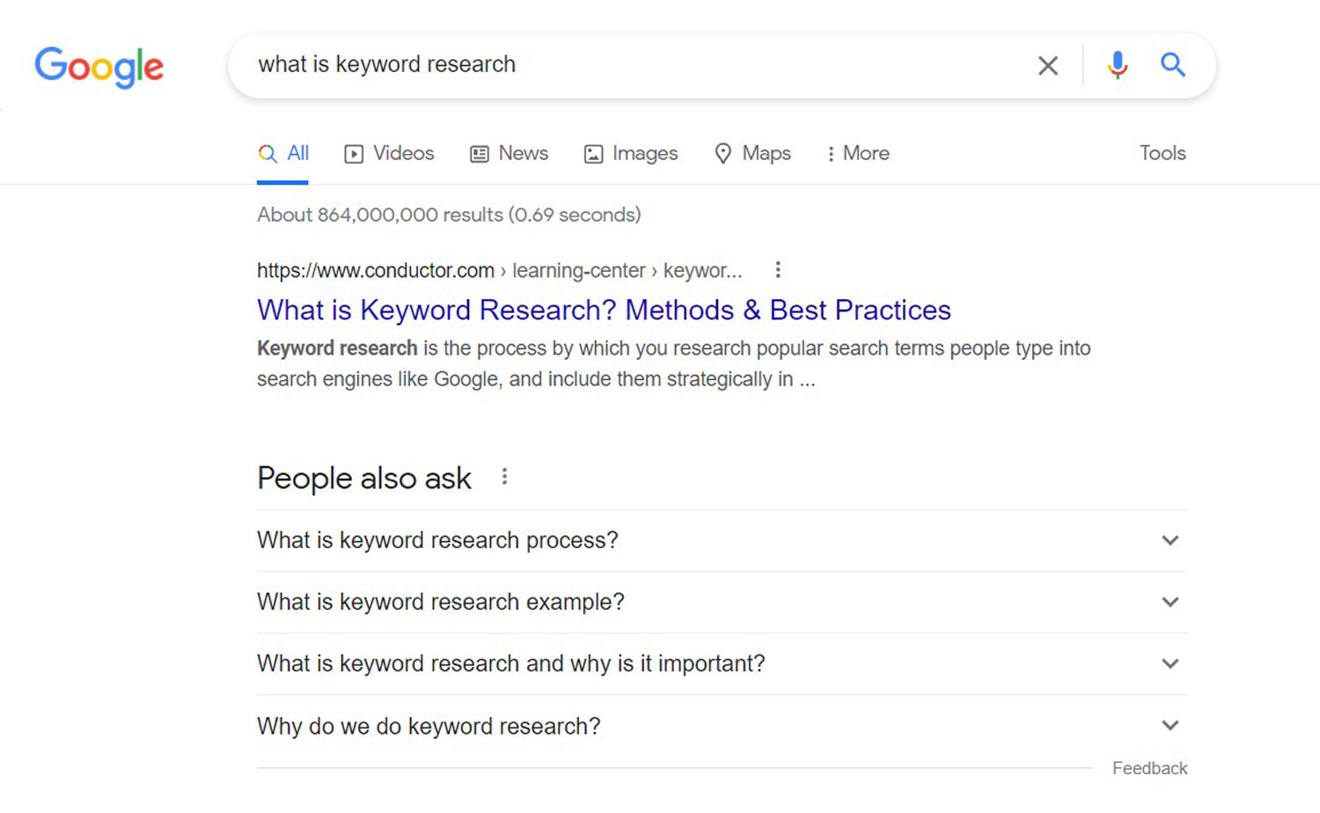Open three-dot menu beside conductor.com URL

[x=777, y=270]
